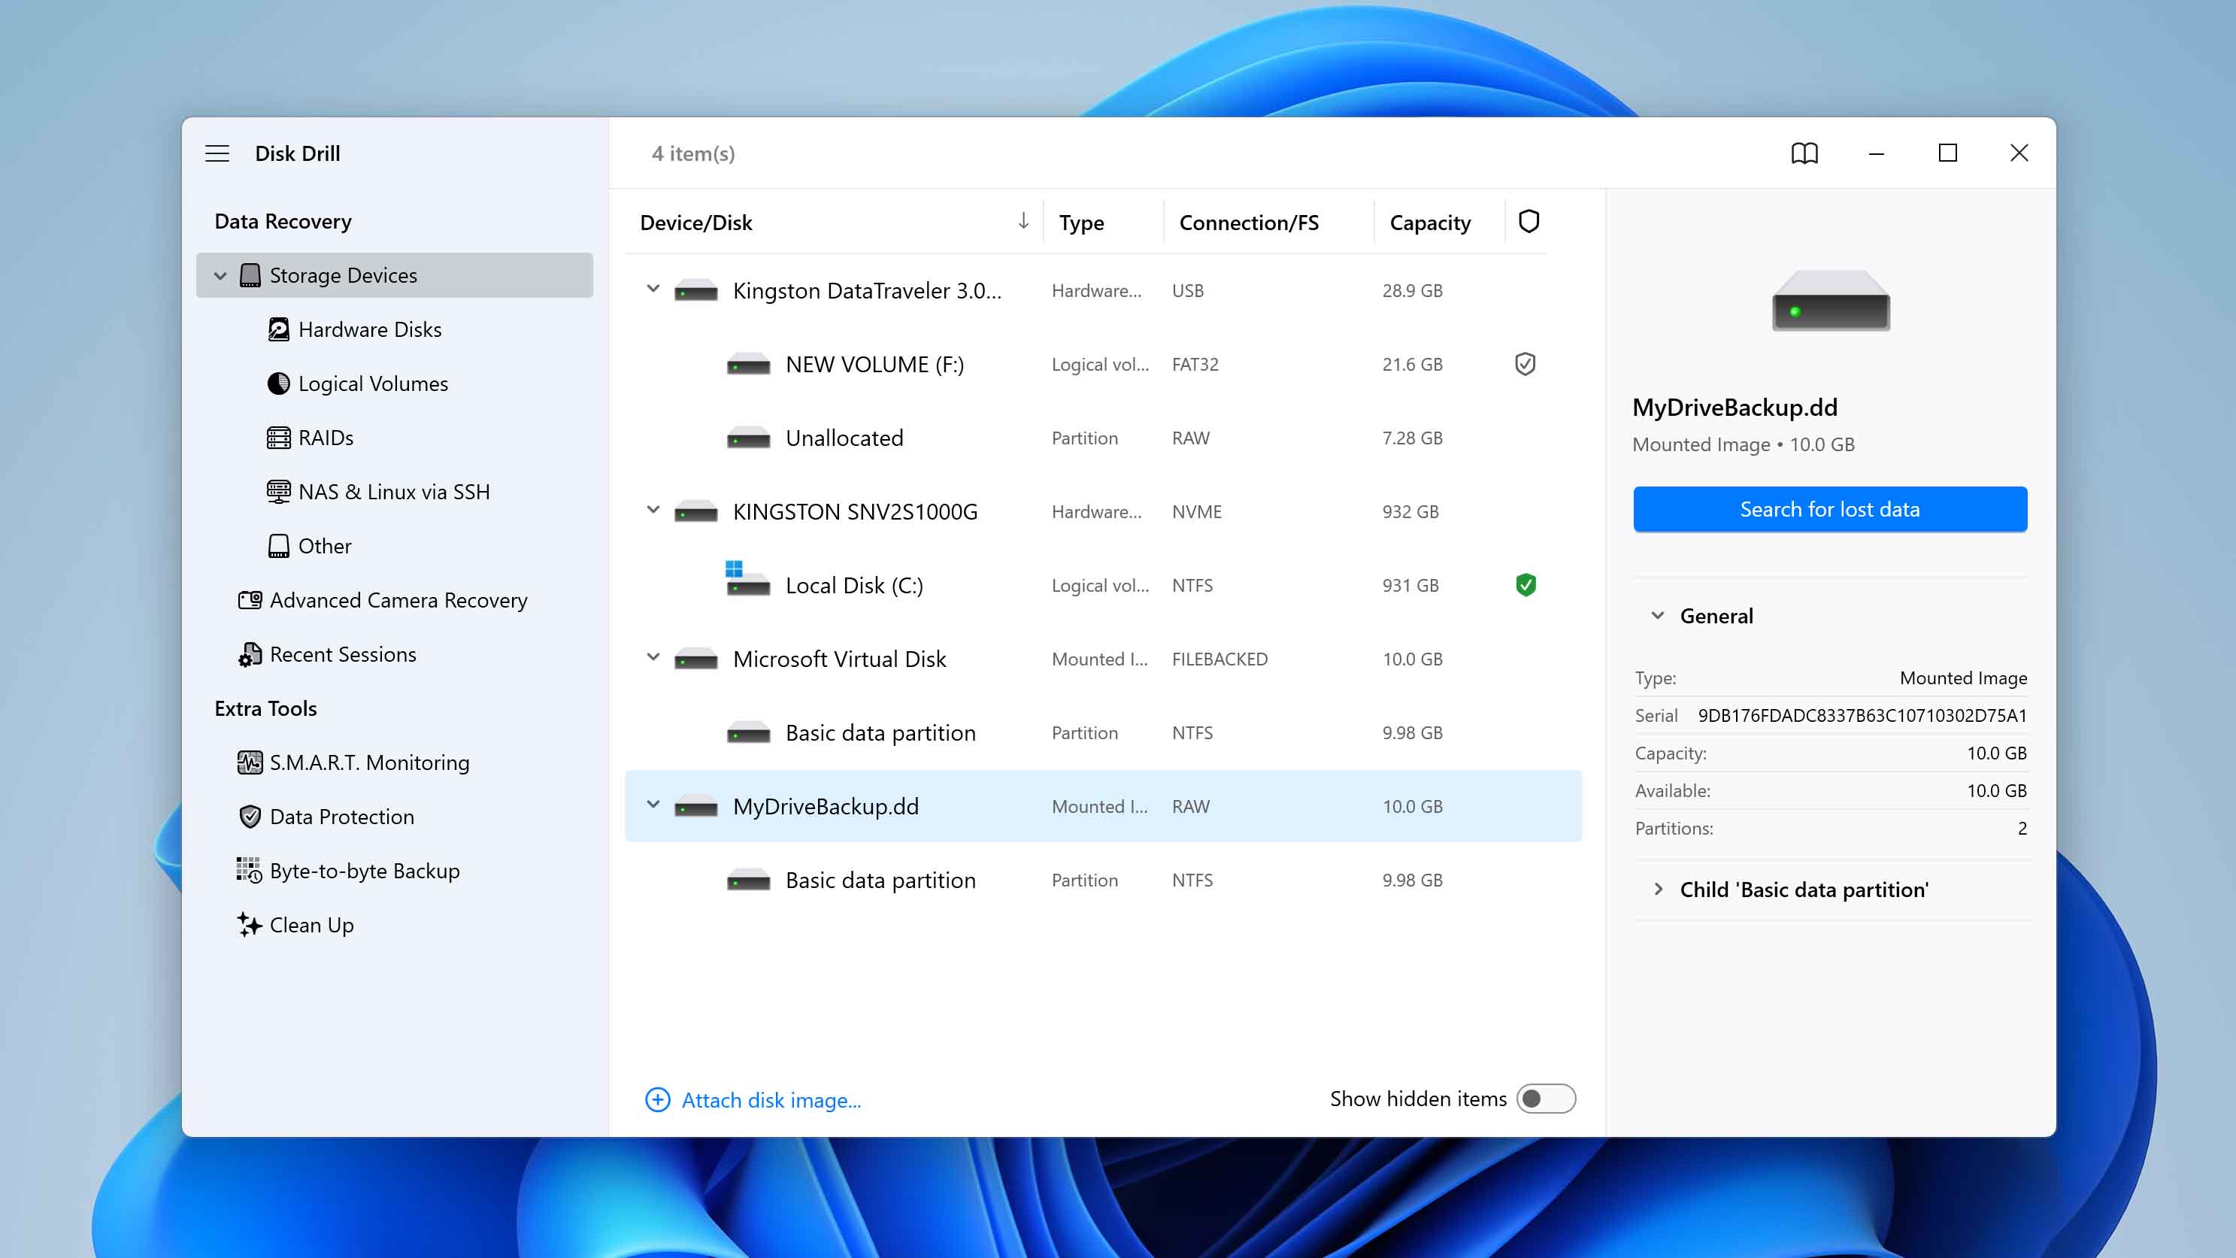This screenshot has width=2236, height=1258.
Task: Open Advanced Camera Recovery
Action: tap(398, 600)
